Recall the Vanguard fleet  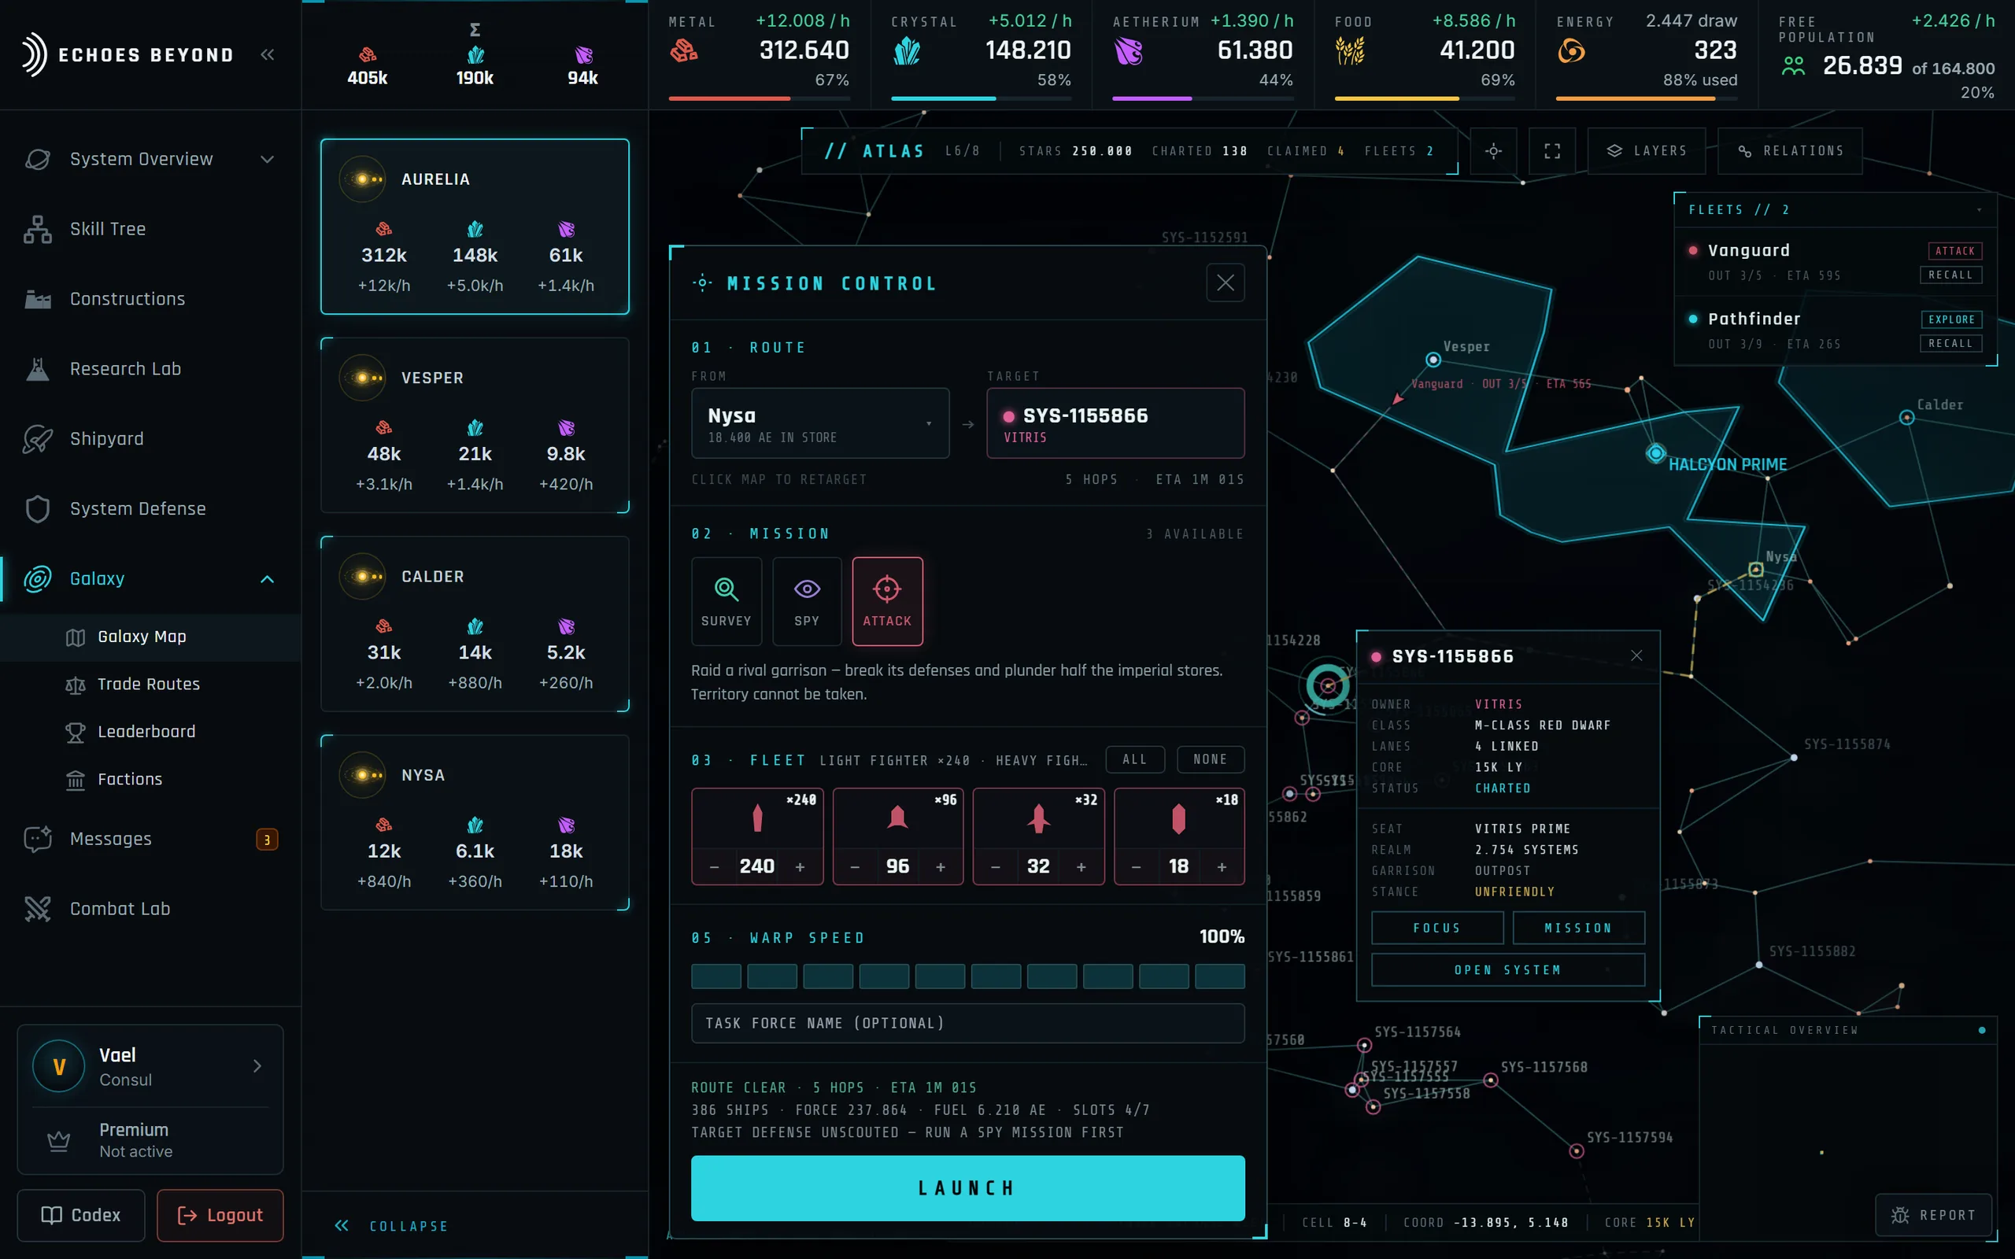[x=1951, y=275]
